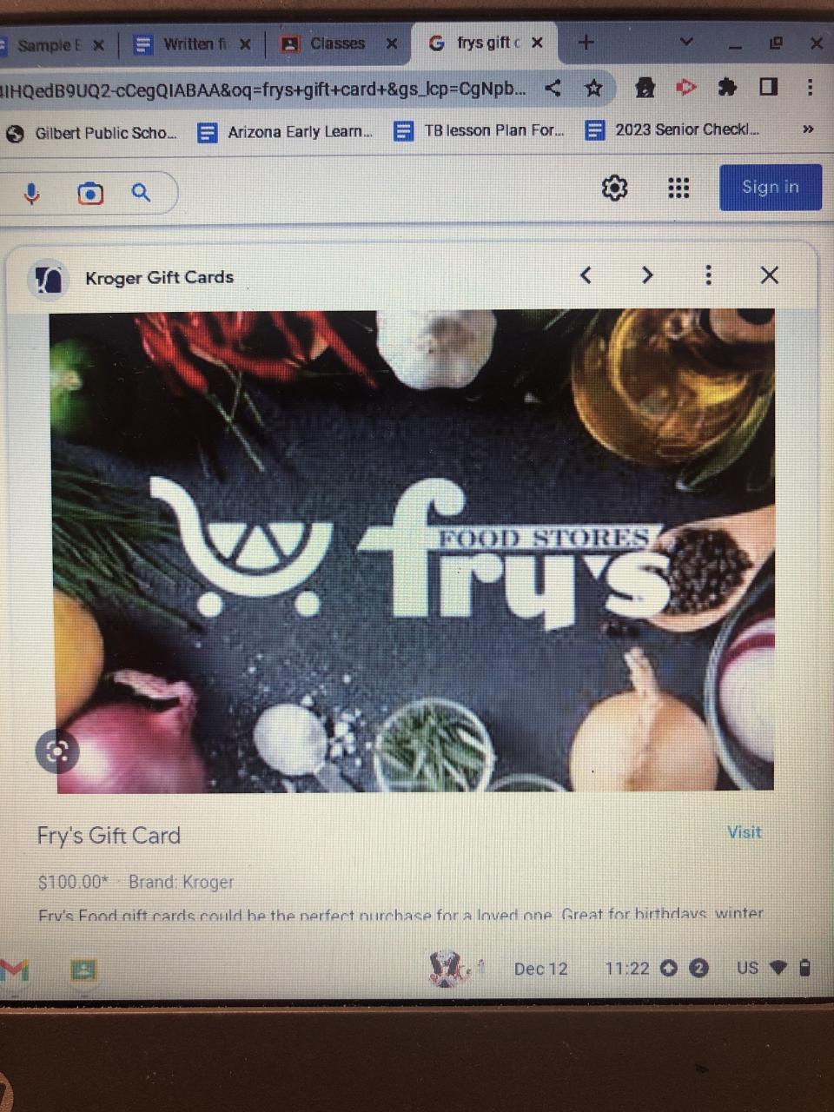834x1112 pixels.
Task: Toggle the browser side panel
Action: tap(768, 86)
